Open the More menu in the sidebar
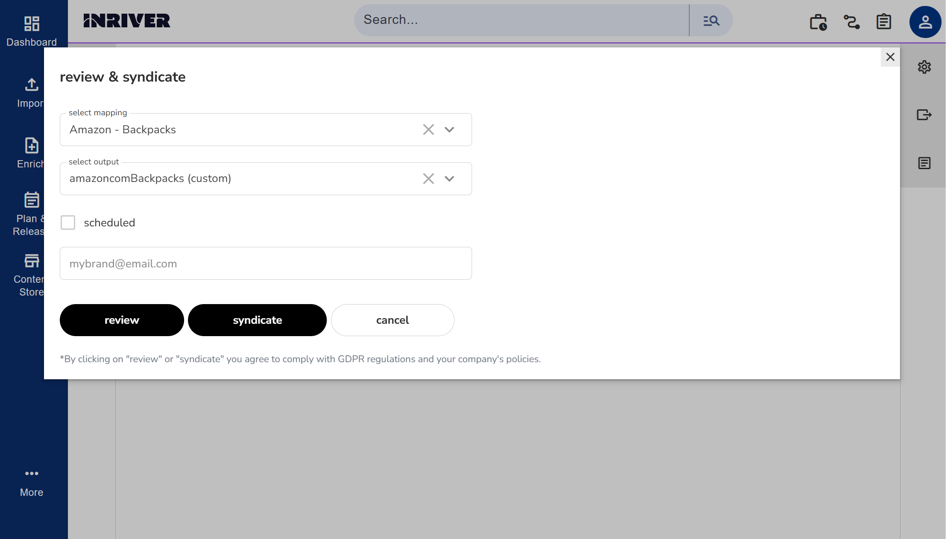 tap(32, 483)
